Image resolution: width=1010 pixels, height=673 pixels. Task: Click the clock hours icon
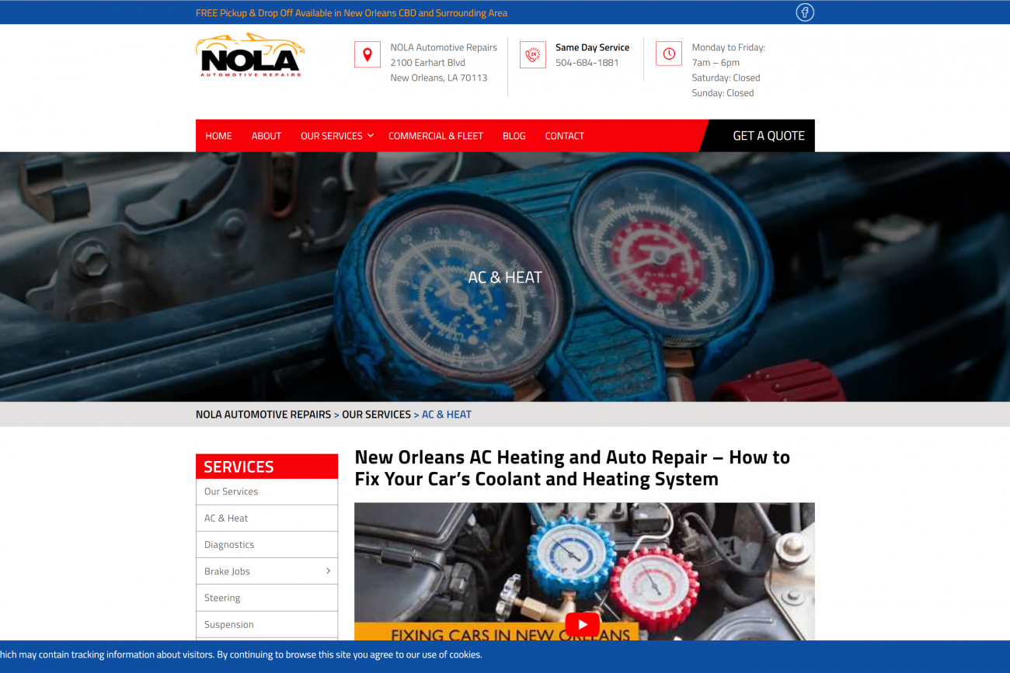click(x=669, y=54)
